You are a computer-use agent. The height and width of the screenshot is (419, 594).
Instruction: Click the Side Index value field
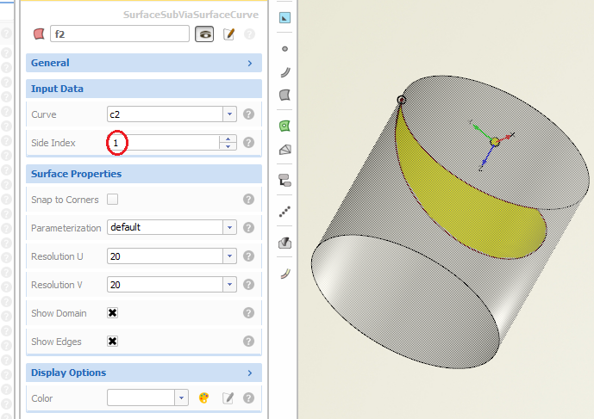[x=163, y=143]
